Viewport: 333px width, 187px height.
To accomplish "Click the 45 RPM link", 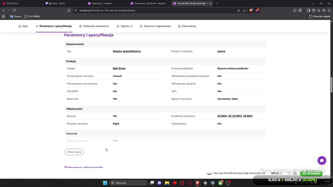I will 222,116.
